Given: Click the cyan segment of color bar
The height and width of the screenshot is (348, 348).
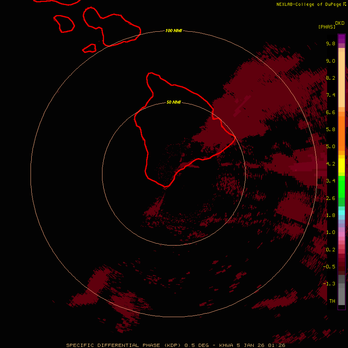Looking at the screenshot, I should (341, 213).
